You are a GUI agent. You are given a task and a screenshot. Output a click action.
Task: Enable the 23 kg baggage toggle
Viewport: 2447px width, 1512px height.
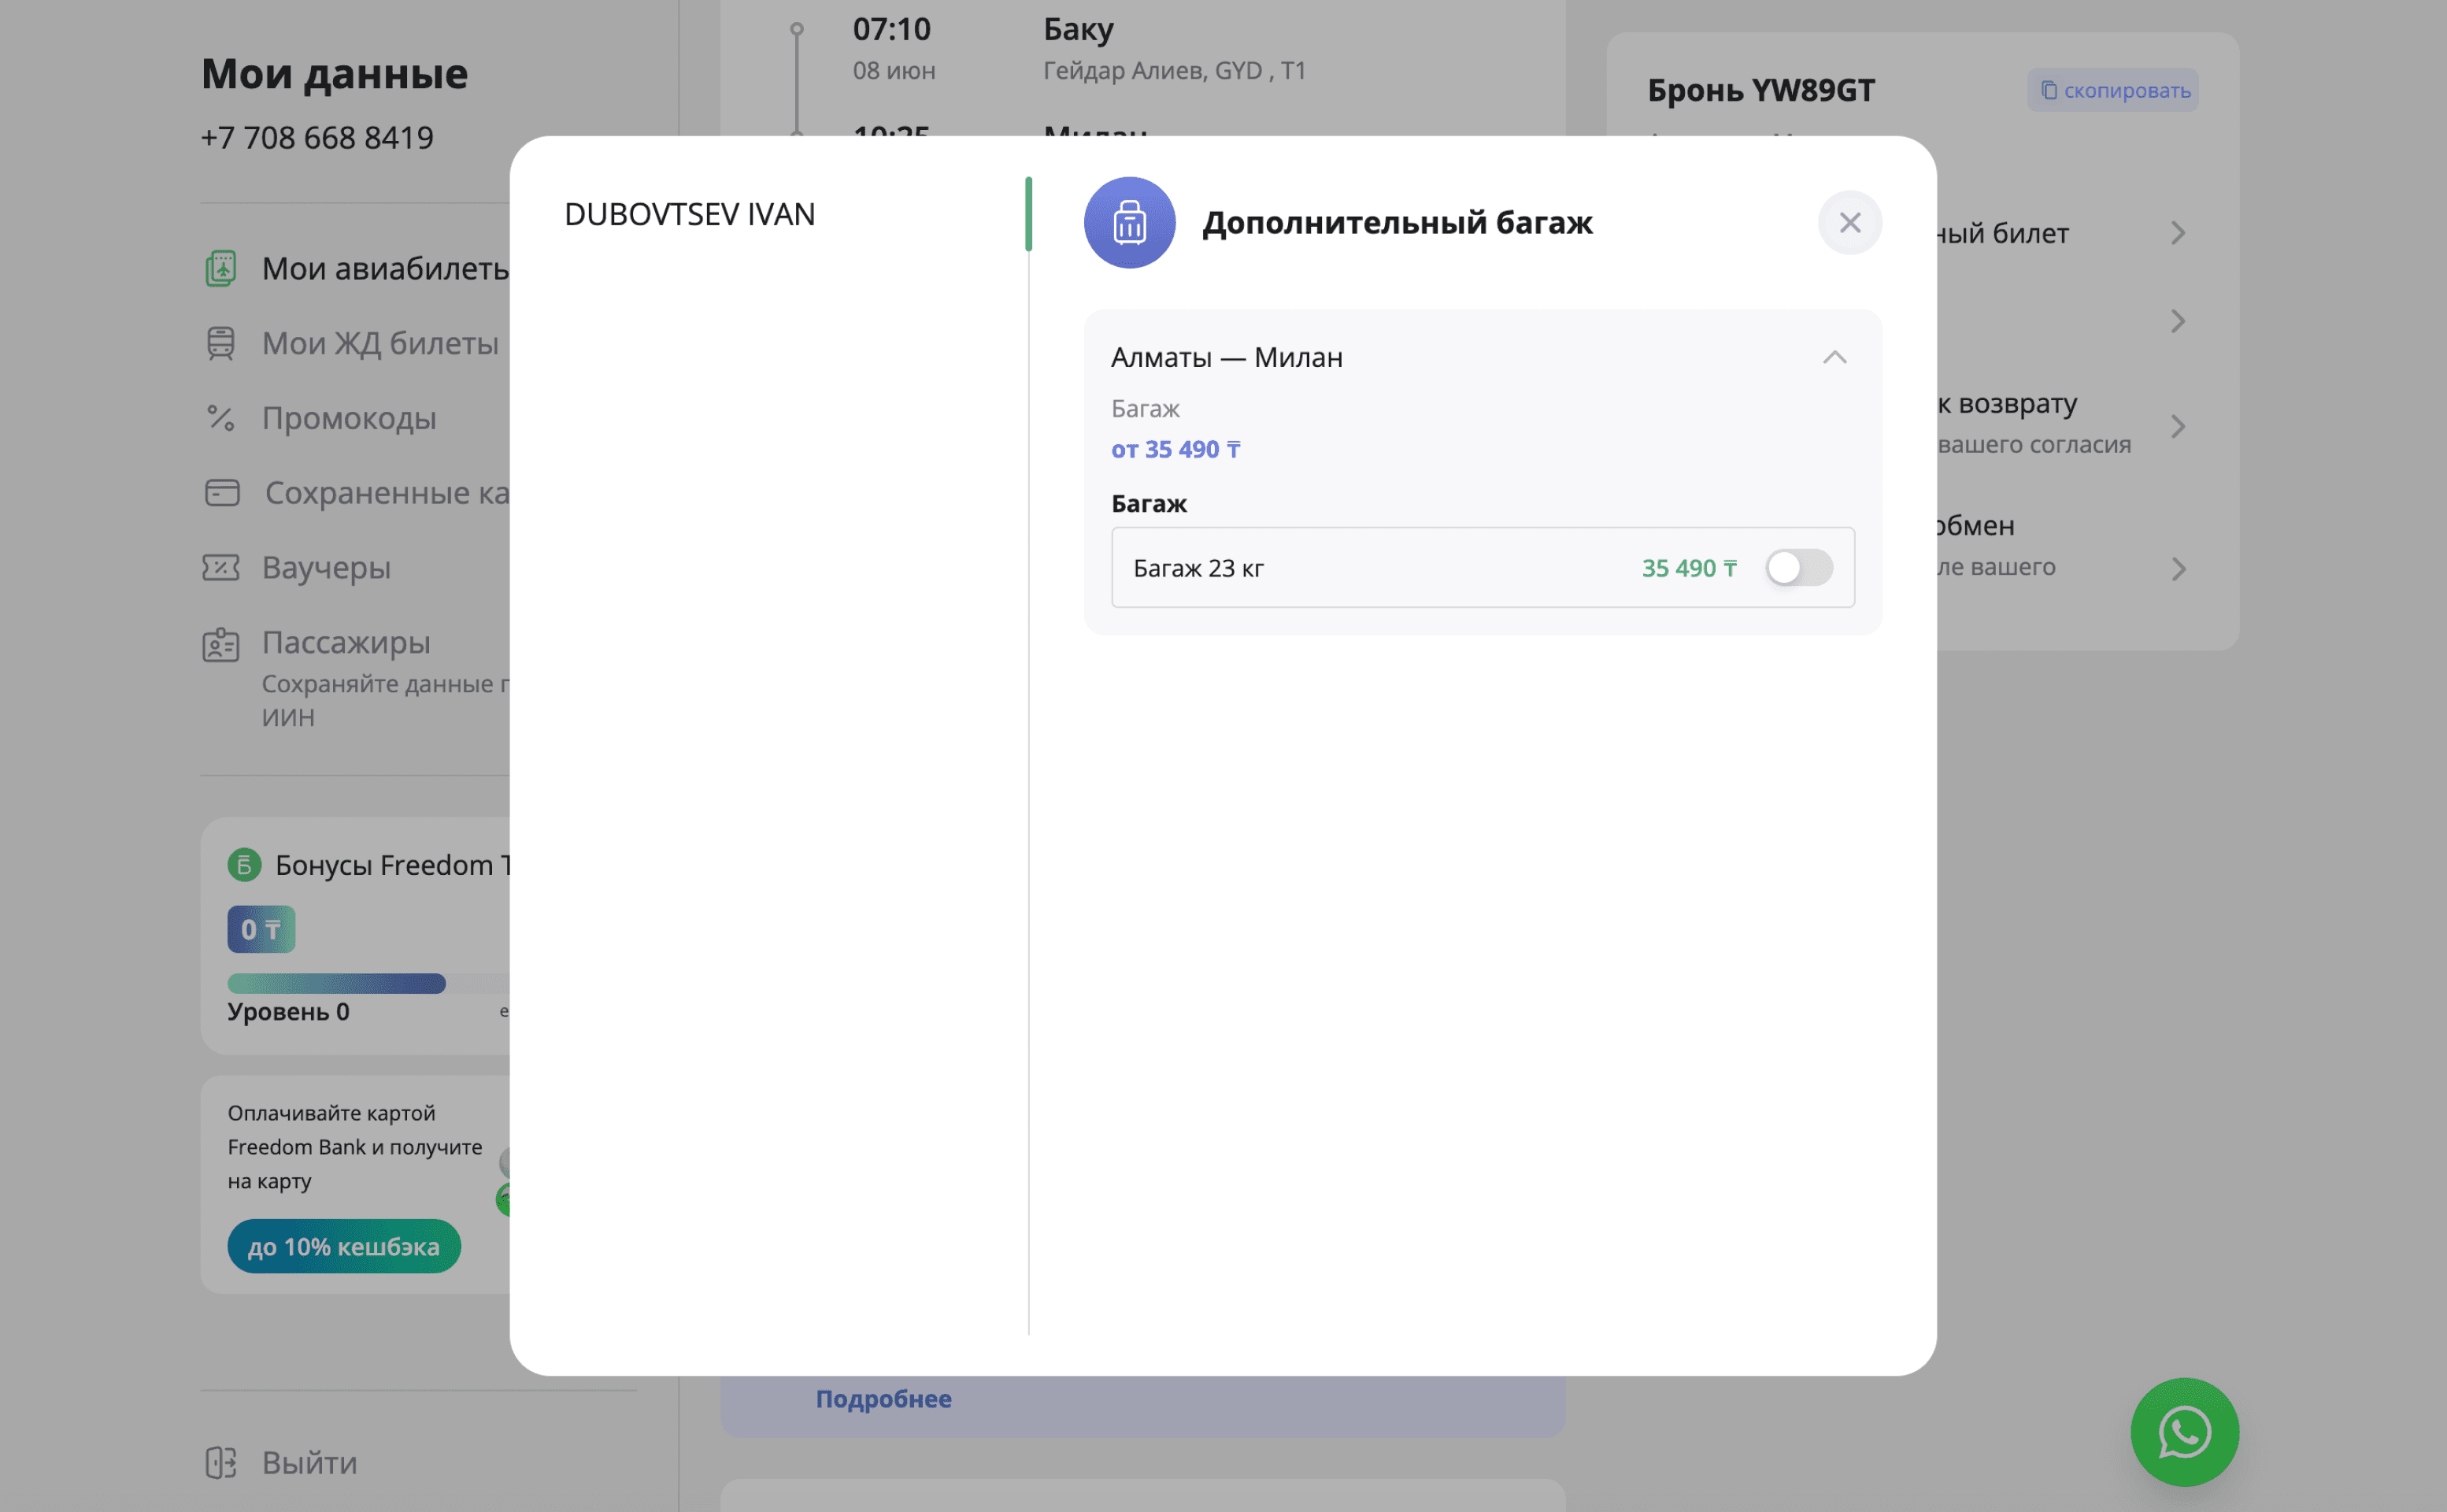tap(1797, 568)
